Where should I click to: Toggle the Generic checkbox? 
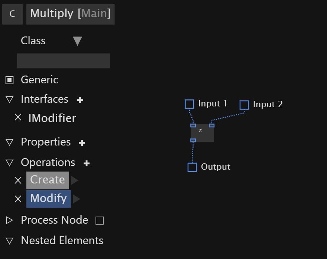(x=10, y=80)
